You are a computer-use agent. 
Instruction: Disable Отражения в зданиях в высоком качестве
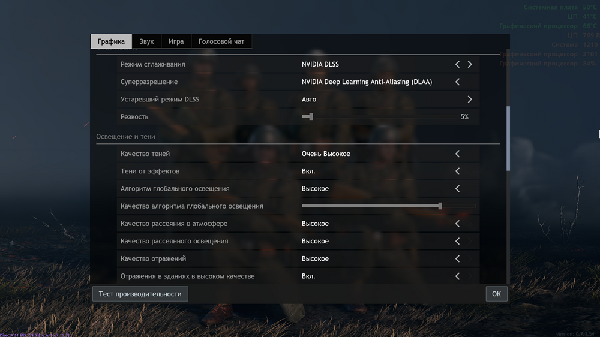(x=457, y=276)
